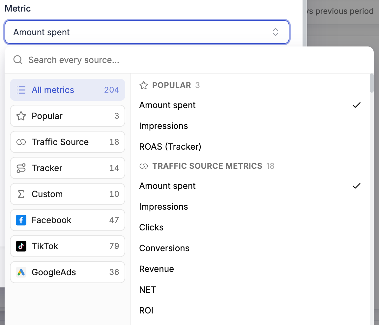
Task: Choose Amount spent under Traffic Source Metrics
Action: pyautogui.click(x=250, y=186)
